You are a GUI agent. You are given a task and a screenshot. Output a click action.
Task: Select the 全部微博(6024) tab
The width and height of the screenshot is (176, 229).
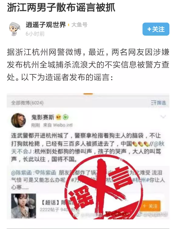[27, 103]
